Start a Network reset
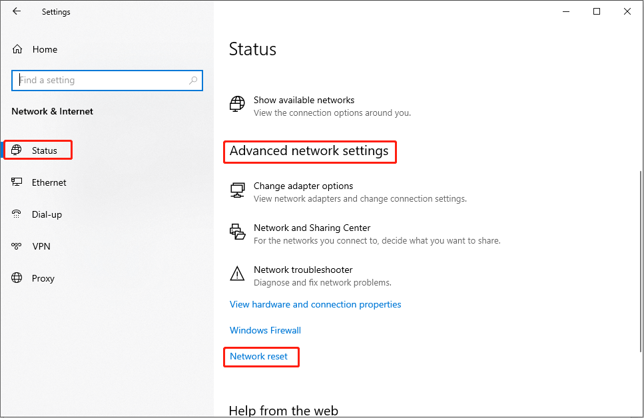 point(260,357)
